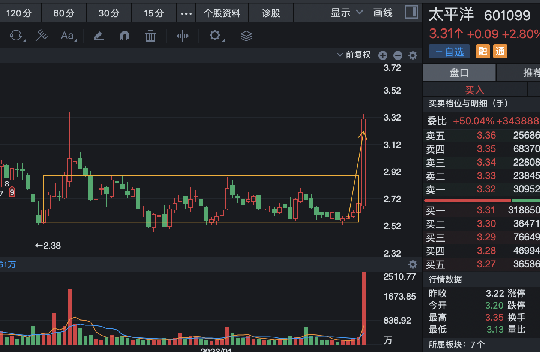Open more time periods via ellipsis
The image size is (540, 352).
click(x=186, y=13)
